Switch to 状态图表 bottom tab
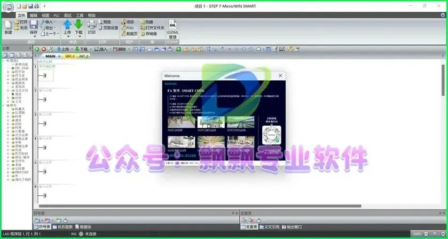Viewport: 448px width, 239px height. click(x=63, y=227)
